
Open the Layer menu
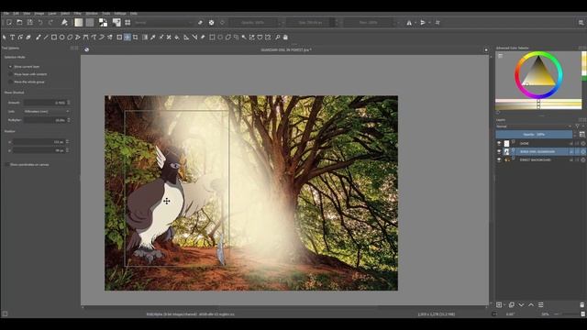coord(52,14)
